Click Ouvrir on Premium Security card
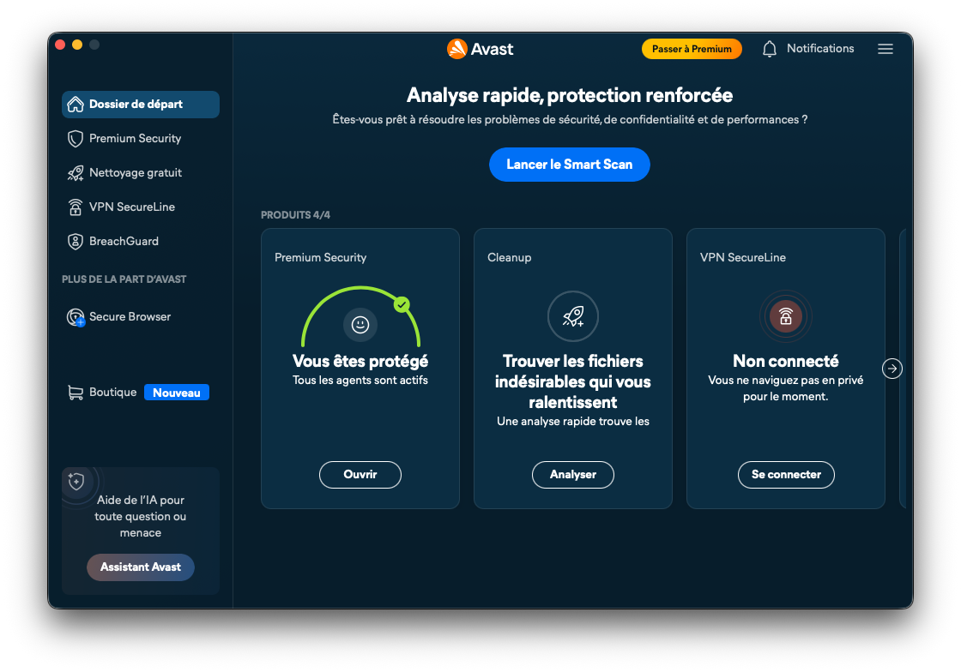The image size is (961, 672). coord(360,475)
